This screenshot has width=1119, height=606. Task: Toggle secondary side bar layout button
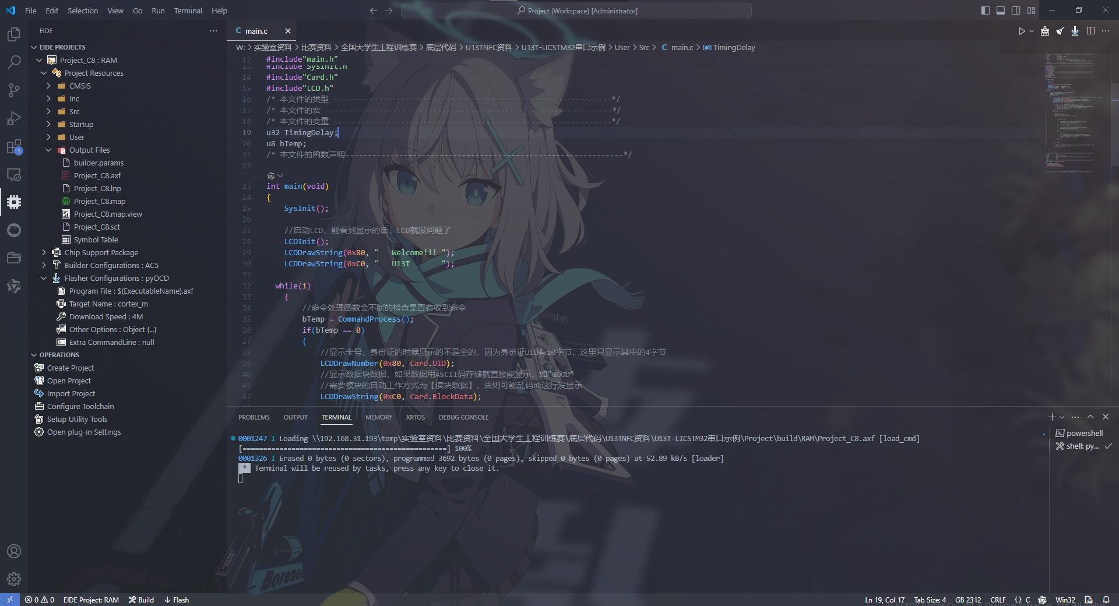(x=1016, y=10)
